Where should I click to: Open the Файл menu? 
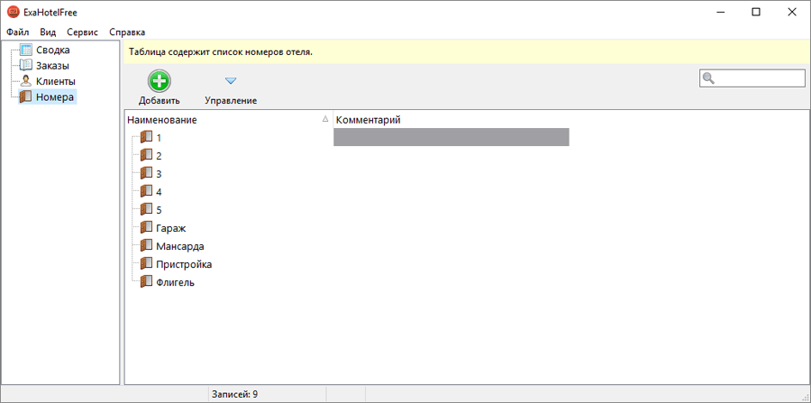click(17, 32)
